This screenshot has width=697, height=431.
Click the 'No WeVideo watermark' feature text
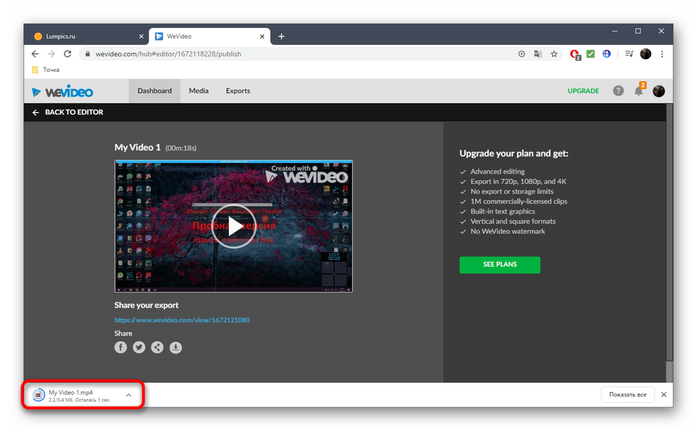tap(508, 231)
